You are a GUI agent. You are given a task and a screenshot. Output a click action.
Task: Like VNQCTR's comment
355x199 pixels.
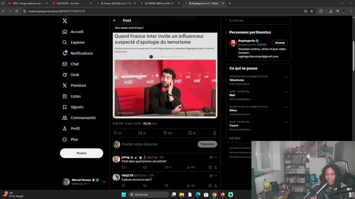tap(166, 186)
